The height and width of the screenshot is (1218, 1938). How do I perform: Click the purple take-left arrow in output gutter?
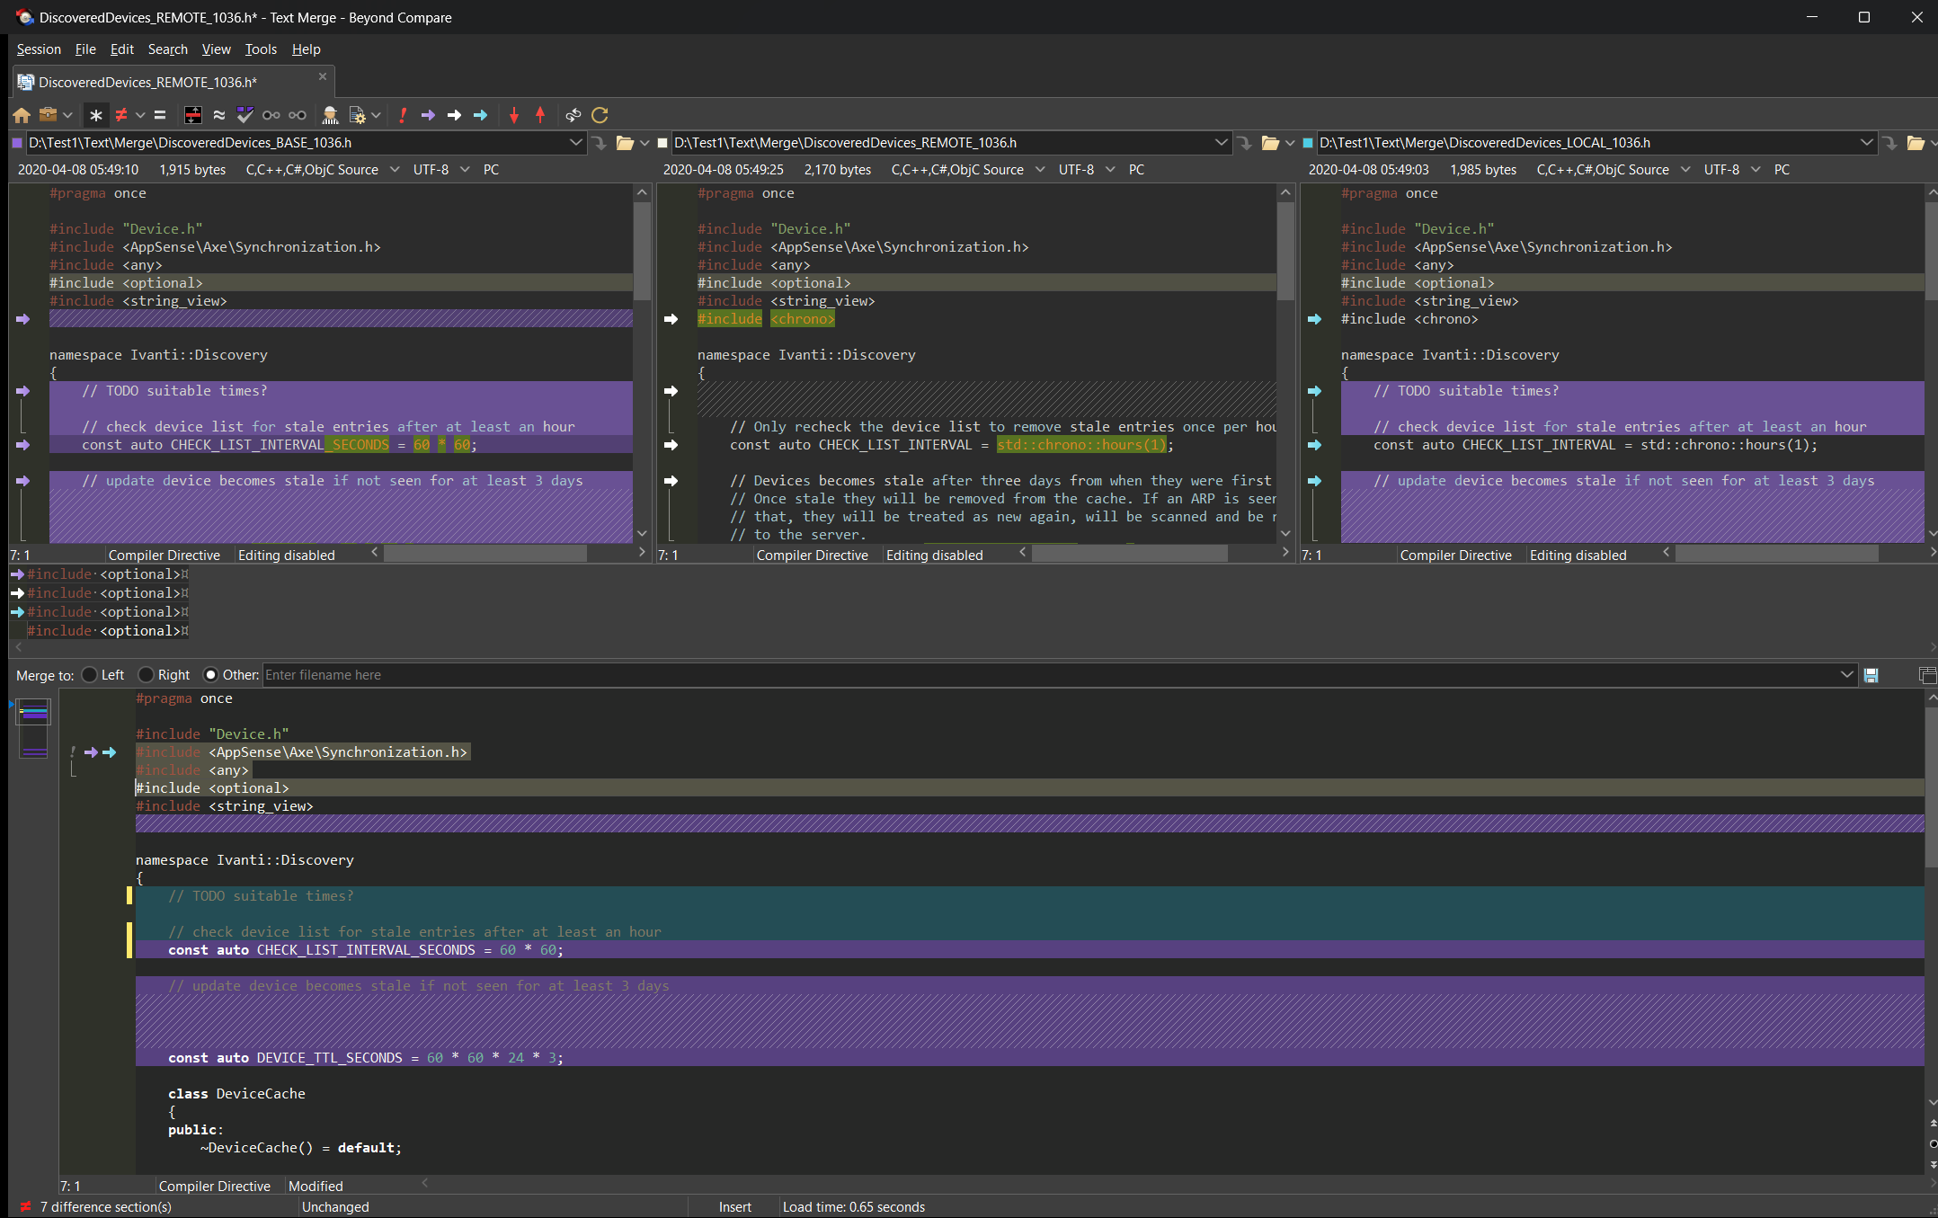tap(91, 752)
